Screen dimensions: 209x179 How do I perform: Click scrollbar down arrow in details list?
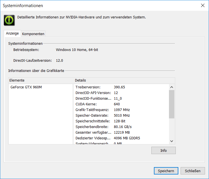pos(172,141)
